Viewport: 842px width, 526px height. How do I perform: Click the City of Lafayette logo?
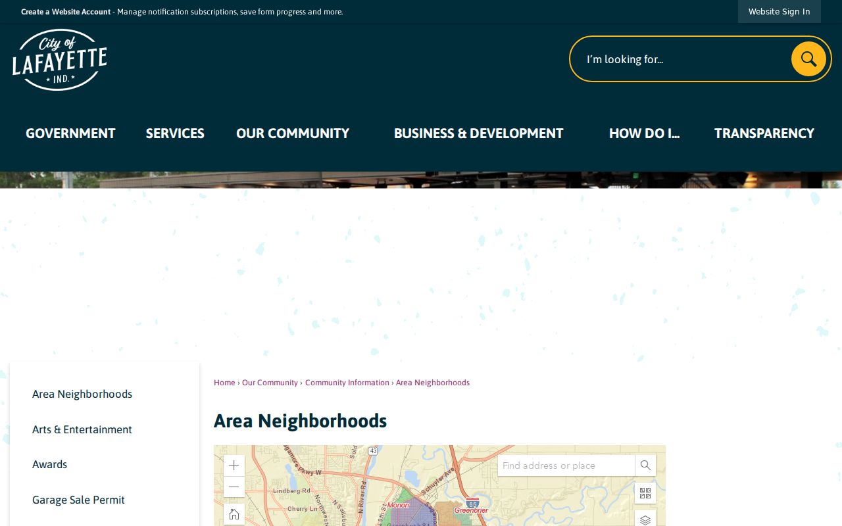[60, 60]
